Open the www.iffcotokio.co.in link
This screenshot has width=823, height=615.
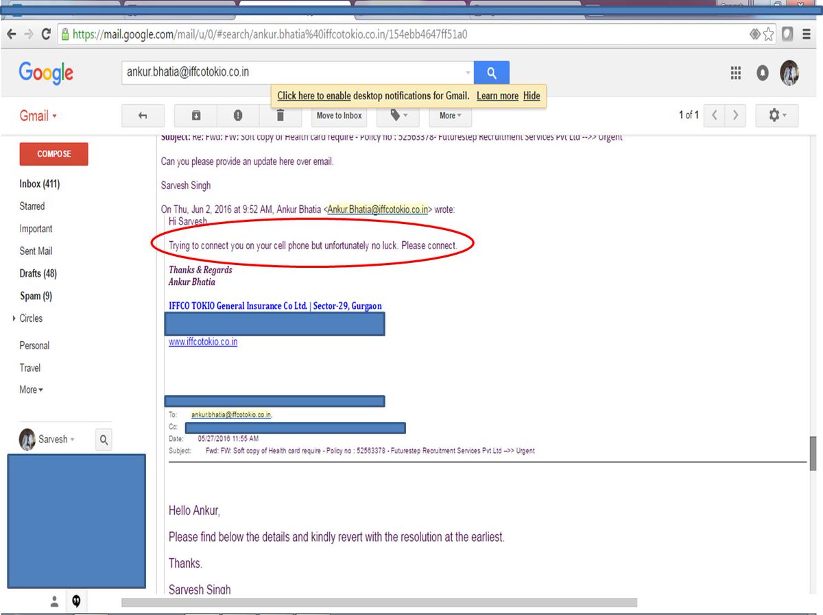click(203, 342)
